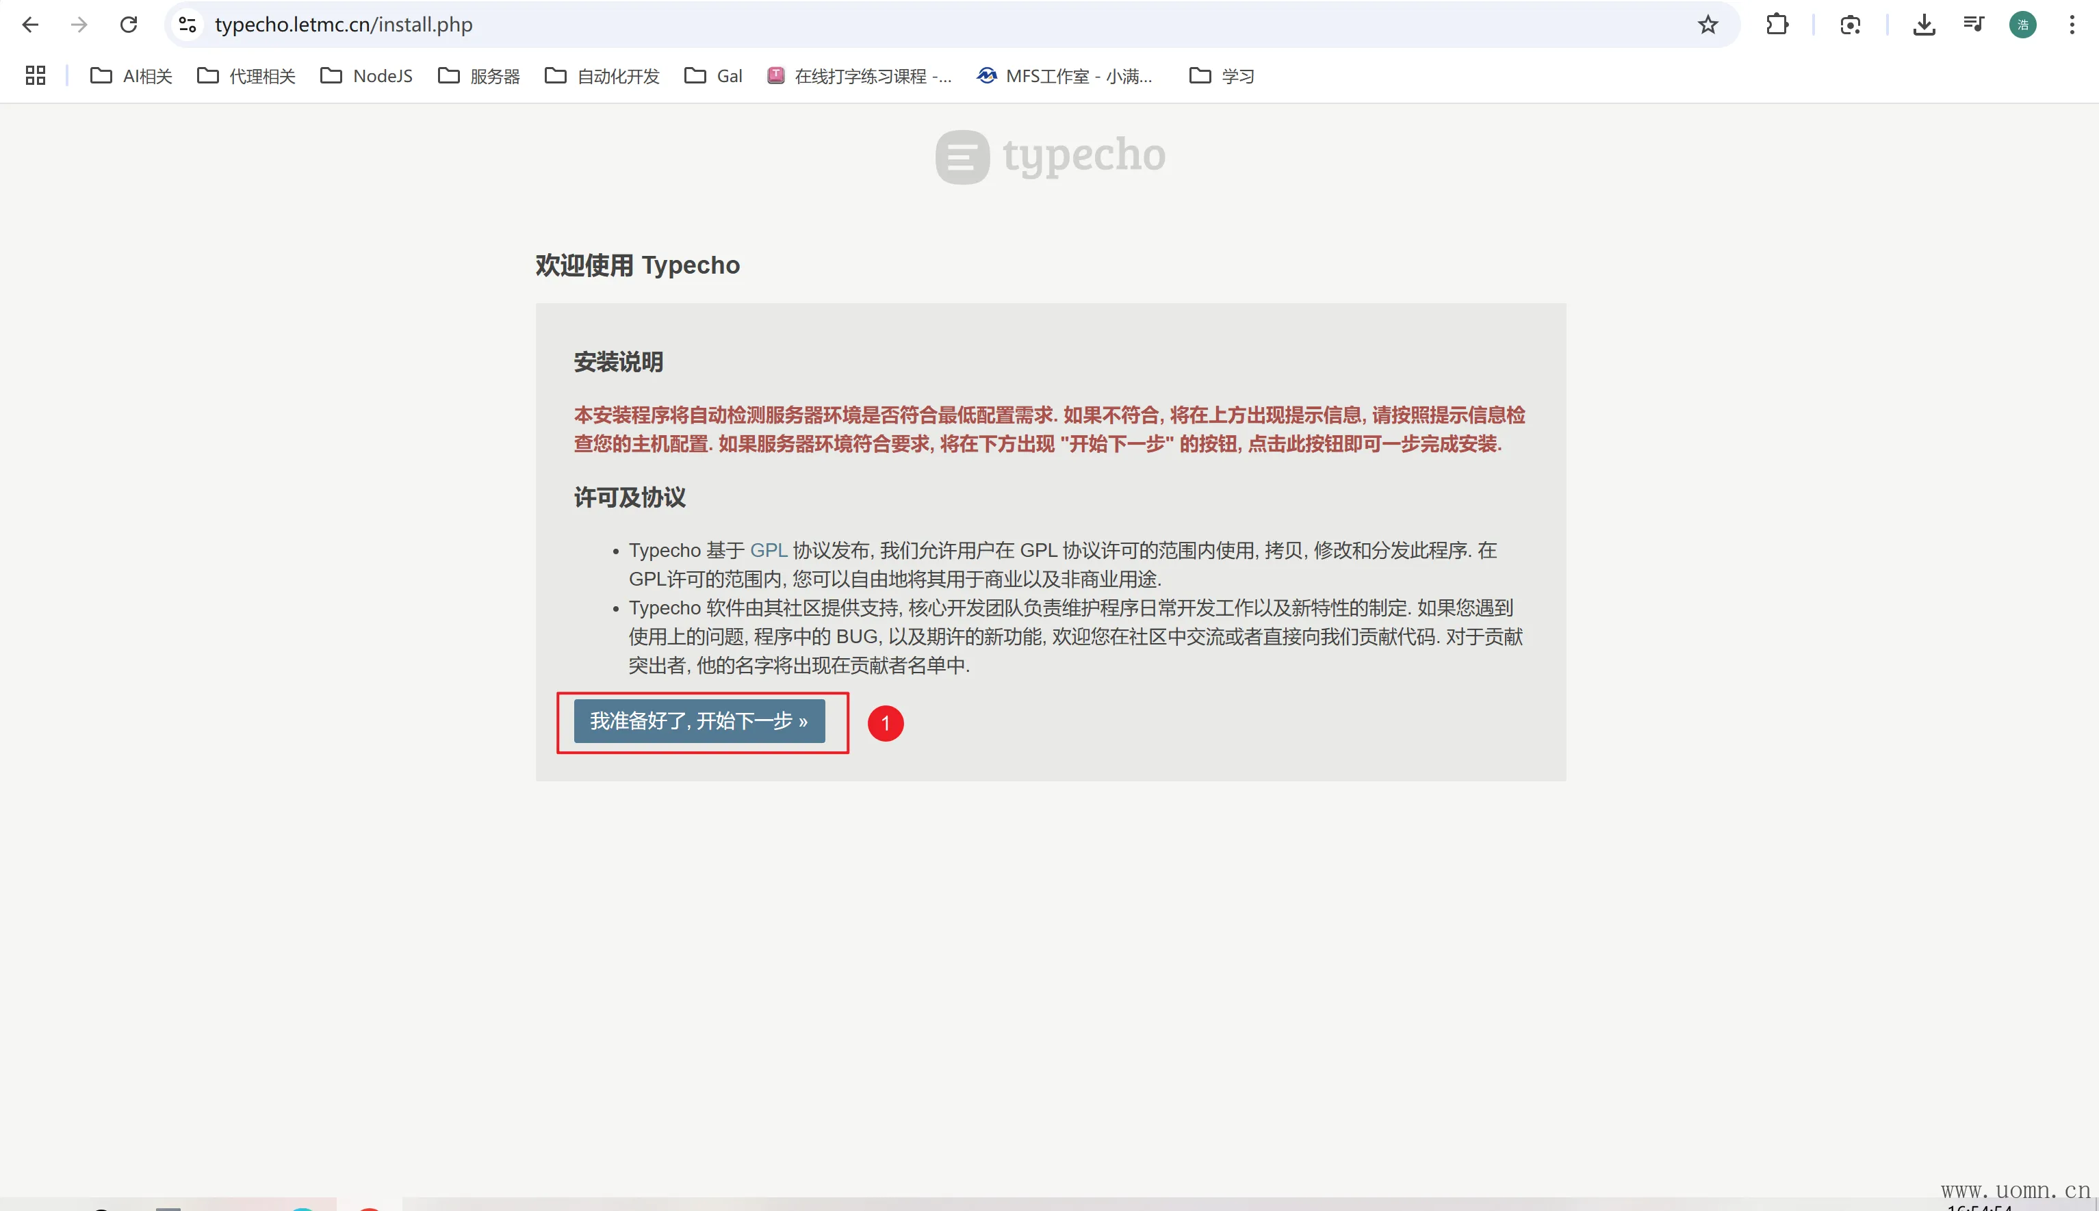Image resolution: width=2099 pixels, height=1211 pixels.
Task: Open the Downloads icon
Action: click(1924, 25)
